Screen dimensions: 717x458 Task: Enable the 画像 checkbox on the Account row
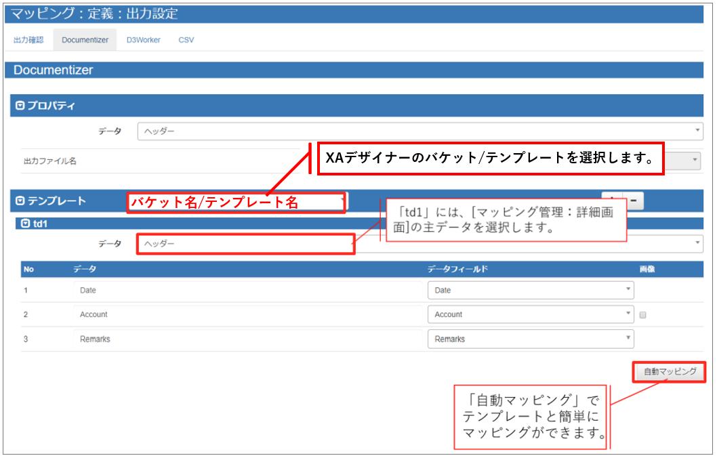pyautogui.click(x=642, y=314)
